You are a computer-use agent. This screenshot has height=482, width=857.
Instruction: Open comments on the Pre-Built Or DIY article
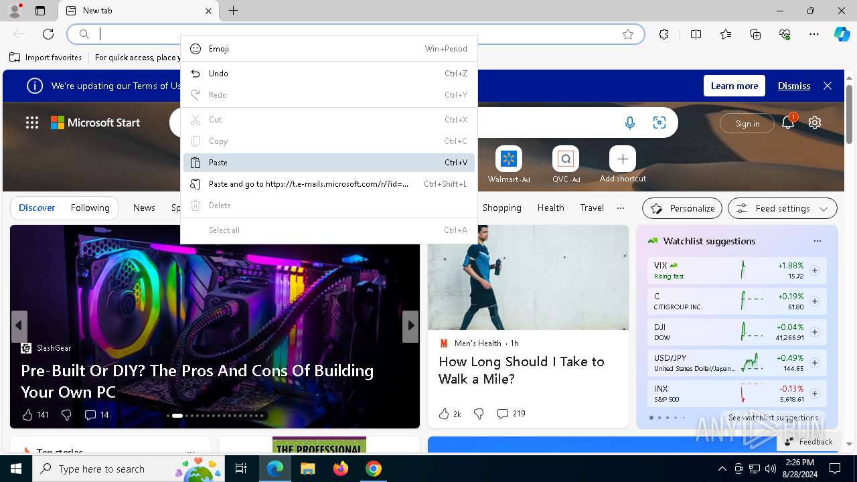click(x=96, y=415)
